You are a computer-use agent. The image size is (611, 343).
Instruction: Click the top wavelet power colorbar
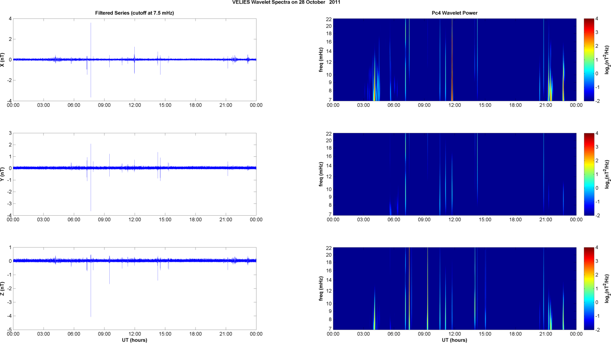coord(589,60)
